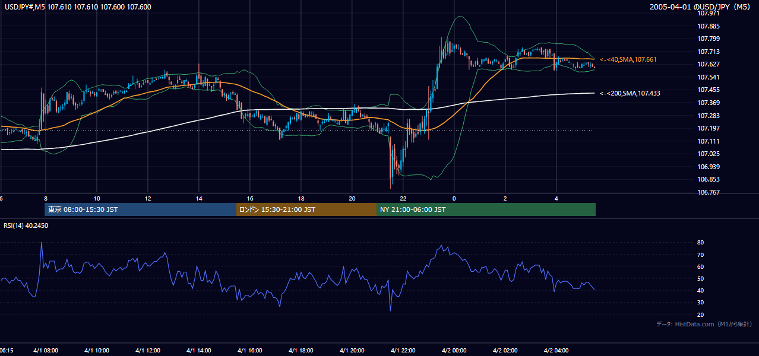Click price level 107.541 on the axis
The image size is (759, 356).
point(709,77)
